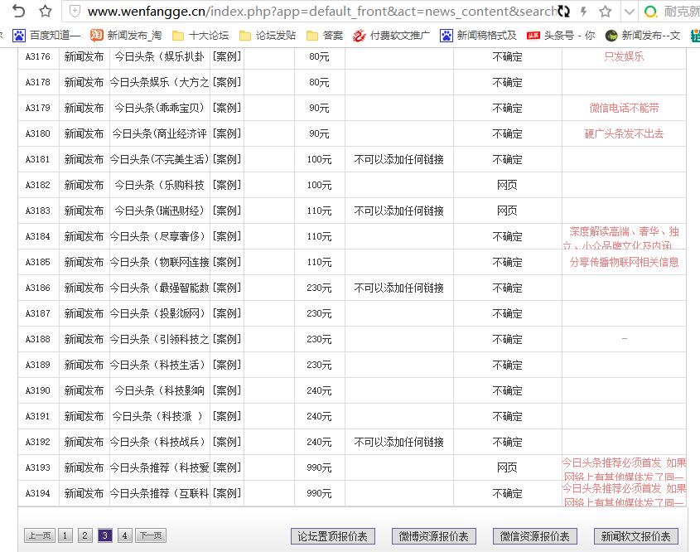Image resolution: width=700 pixels, height=552 pixels.
Task: Open the 微信资源报价表 tab
Action: coord(531,536)
